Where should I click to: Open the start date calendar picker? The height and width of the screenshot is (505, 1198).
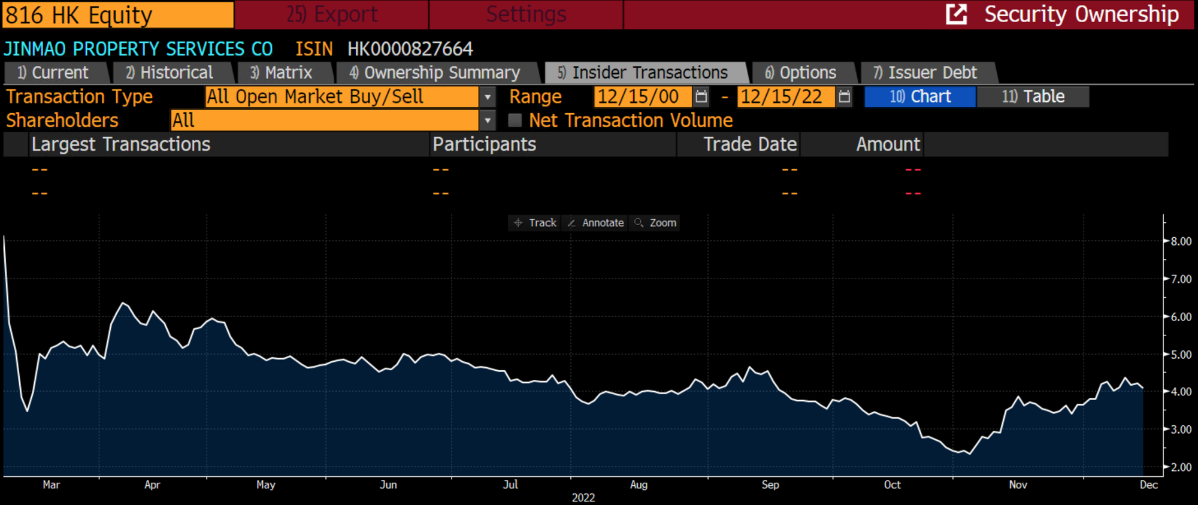point(701,96)
